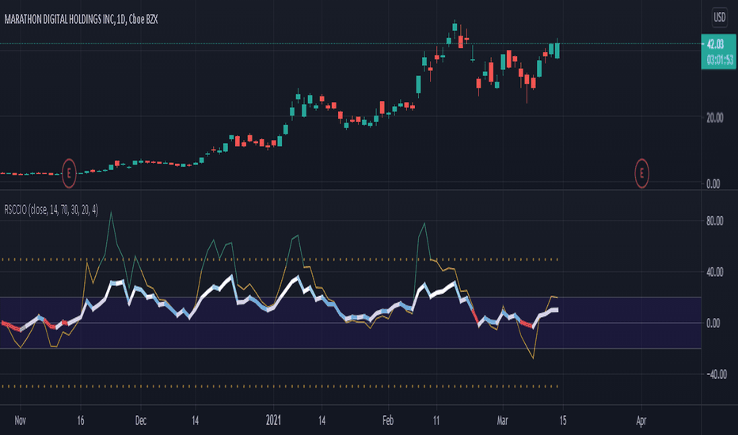Click the 03:01:53 countdown label
This screenshot has width=738, height=435.
click(x=720, y=60)
